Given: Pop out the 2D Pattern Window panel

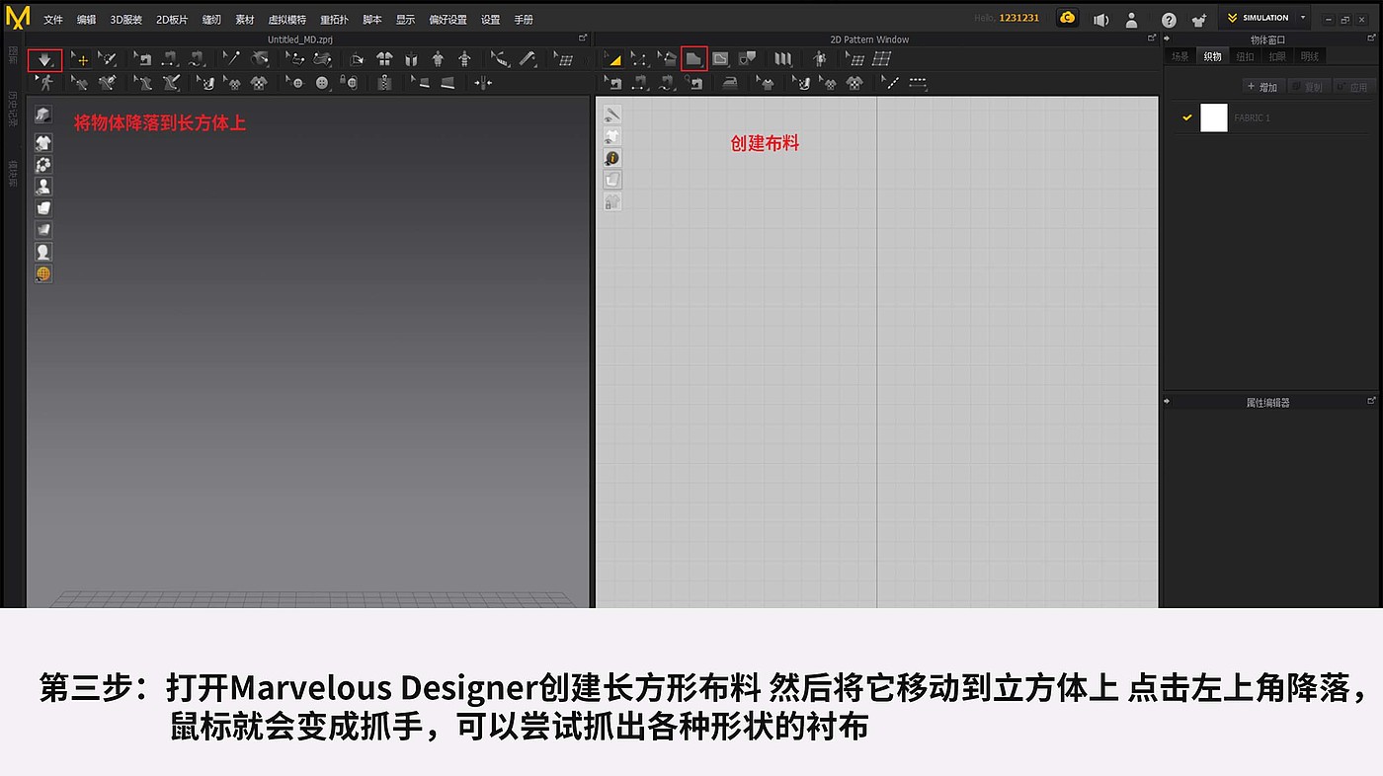Looking at the screenshot, I should pos(1152,39).
